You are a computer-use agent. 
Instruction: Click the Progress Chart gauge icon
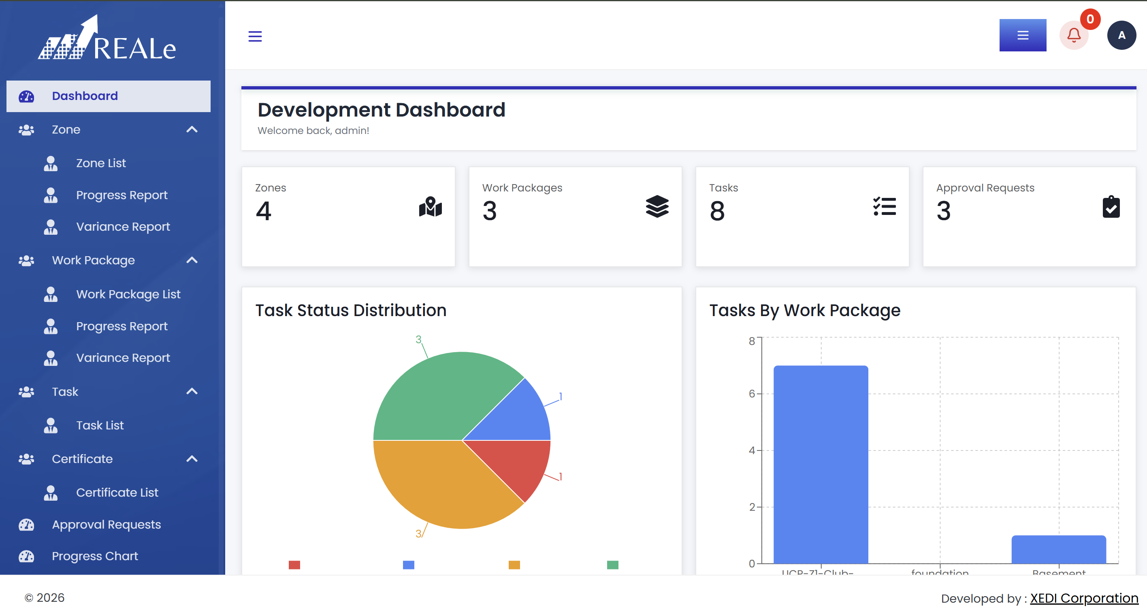[26, 557]
